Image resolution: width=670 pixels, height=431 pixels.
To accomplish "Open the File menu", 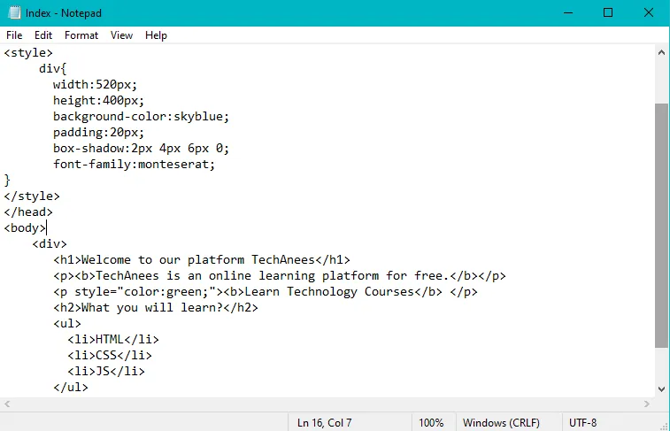I will (x=14, y=35).
